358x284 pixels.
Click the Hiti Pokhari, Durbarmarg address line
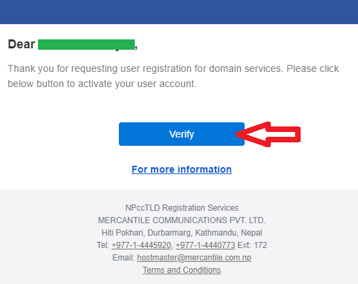[x=182, y=233]
